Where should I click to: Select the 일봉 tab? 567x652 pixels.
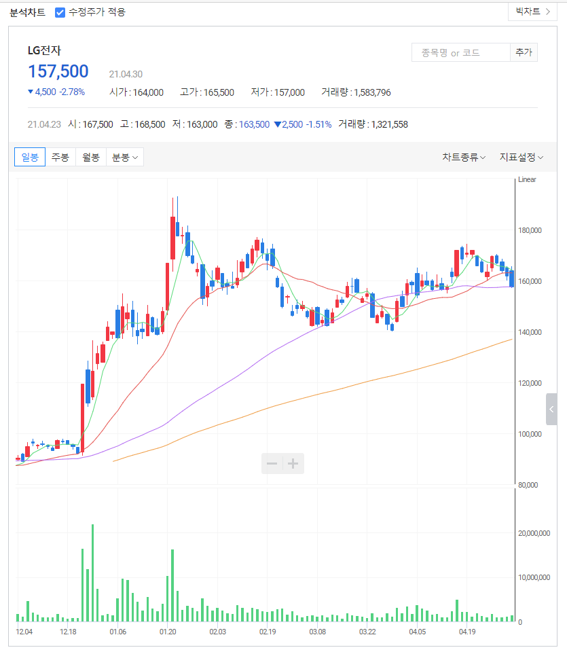tap(30, 157)
